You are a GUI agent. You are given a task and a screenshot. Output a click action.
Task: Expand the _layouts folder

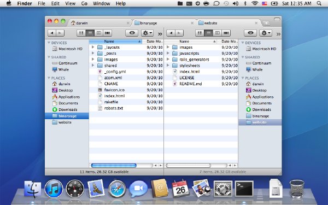[x=93, y=47]
